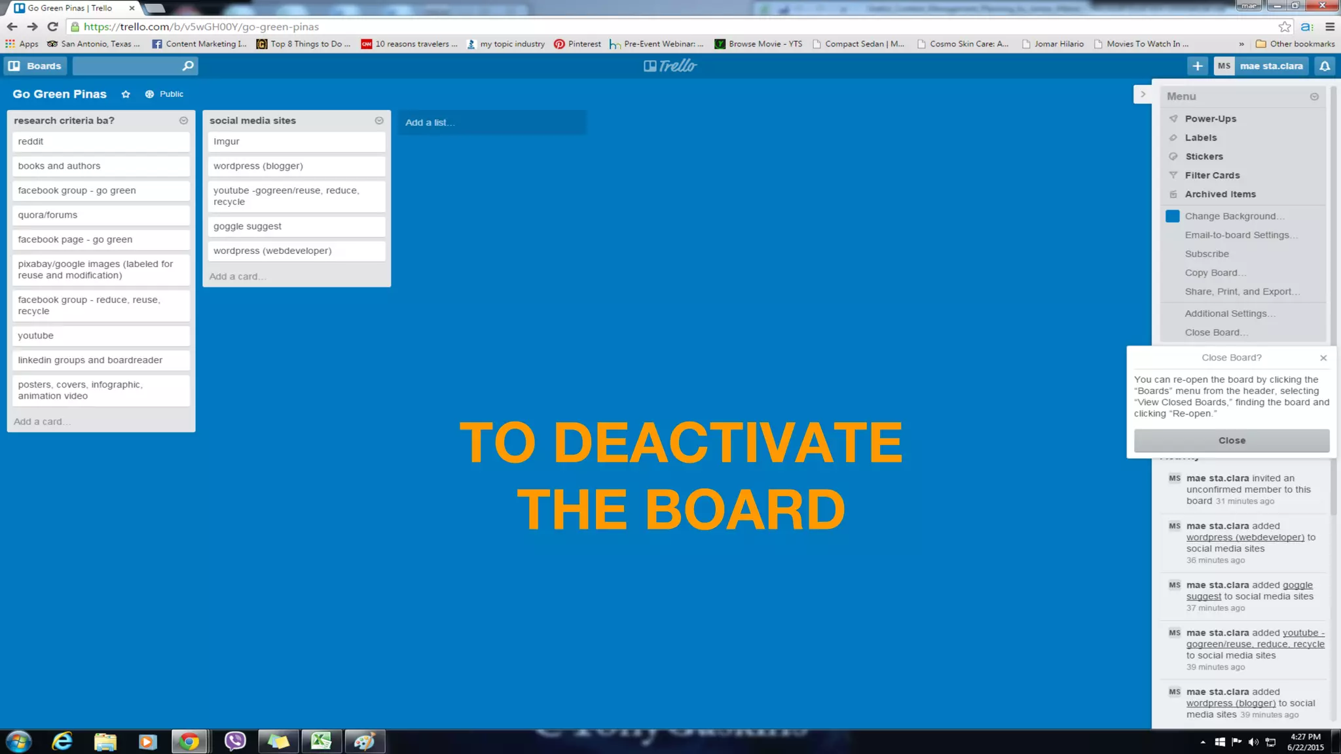Add a card to social media sites list
The height and width of the screenshot is (754, 1341).
pyautogui.click(x=238, y=276)
